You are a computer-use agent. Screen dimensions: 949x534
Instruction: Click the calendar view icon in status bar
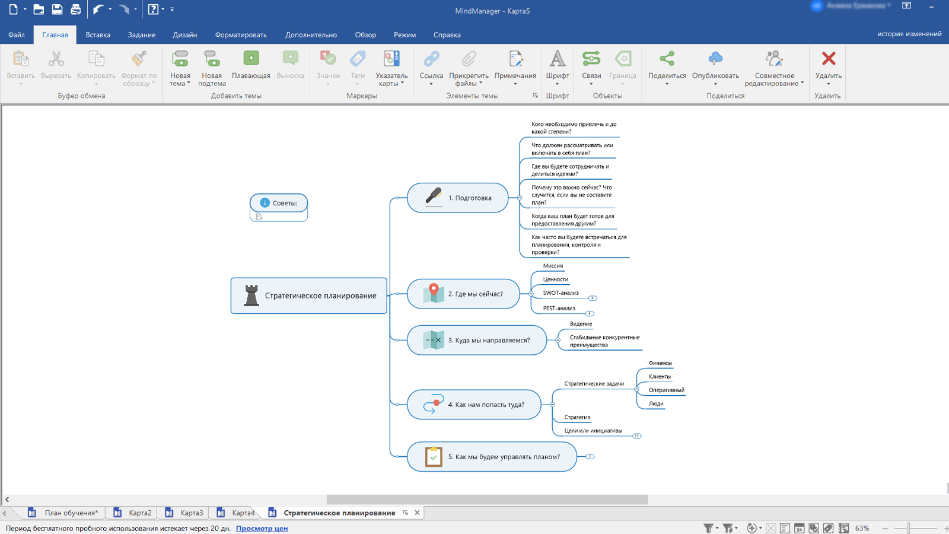pos(799,528)
